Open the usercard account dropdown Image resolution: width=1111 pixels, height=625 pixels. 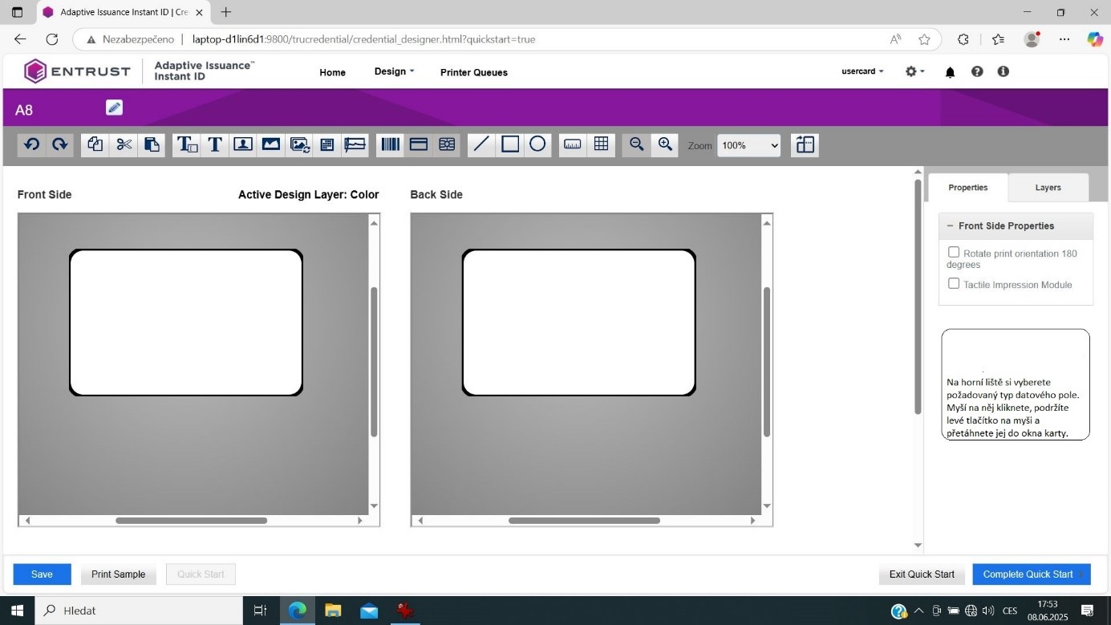862,71
